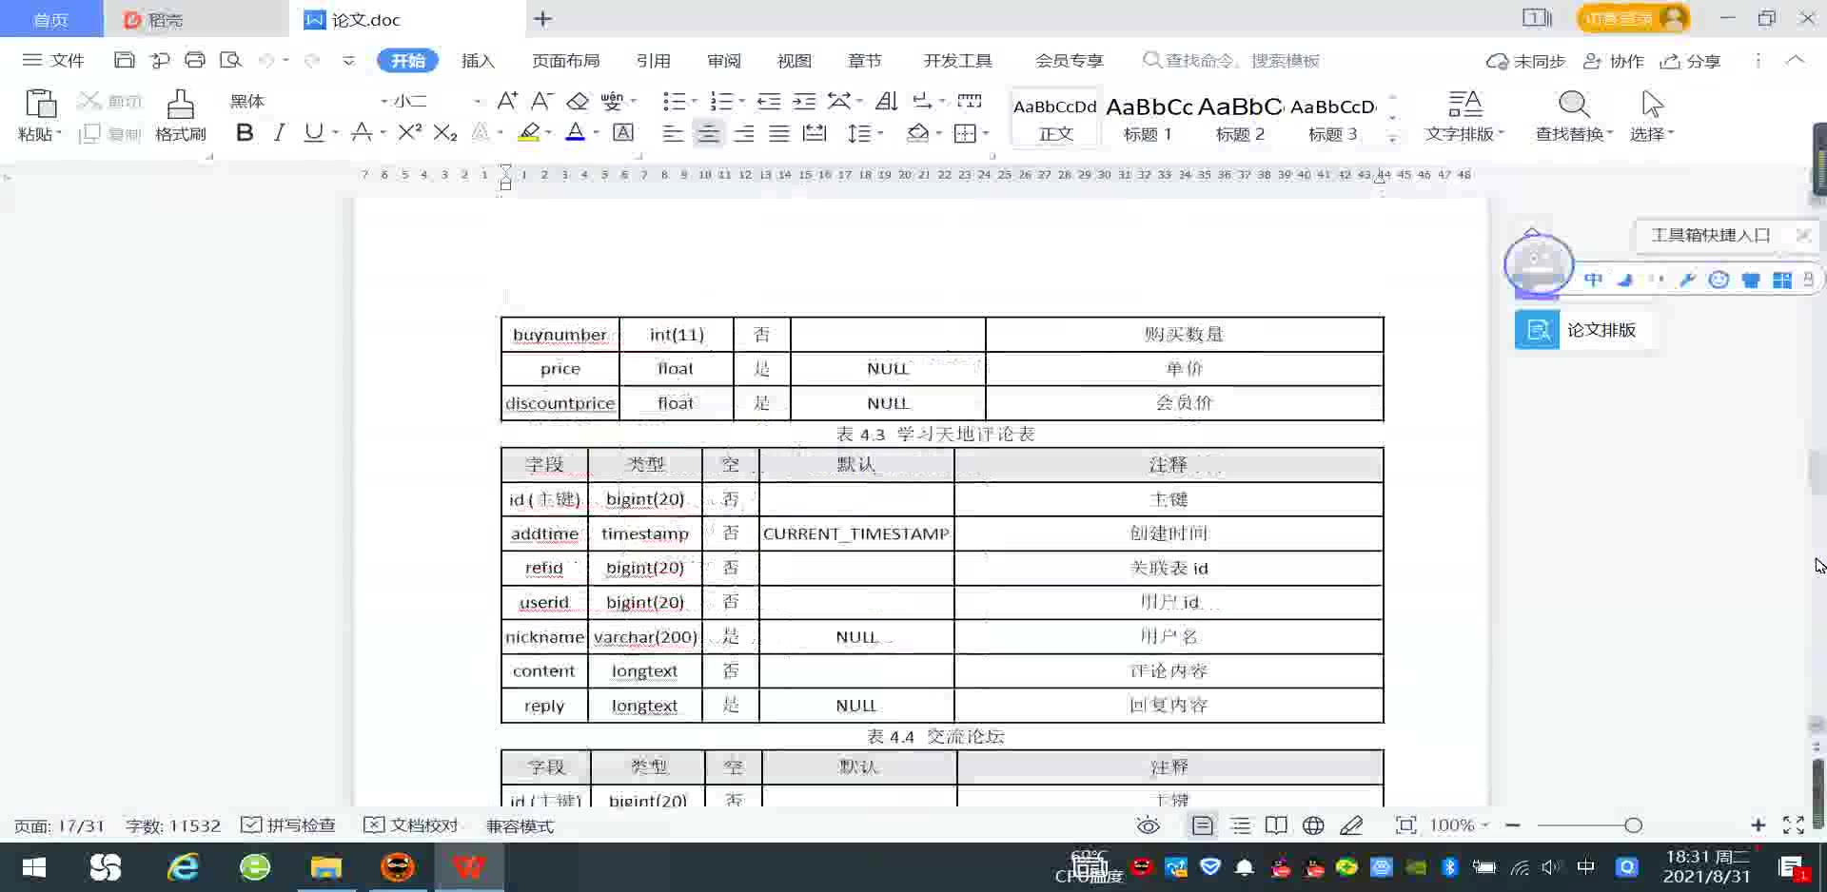Switch to reading view in status bar
Image resolution: width=1827 pixels, height=892 pixels.
1276,825
